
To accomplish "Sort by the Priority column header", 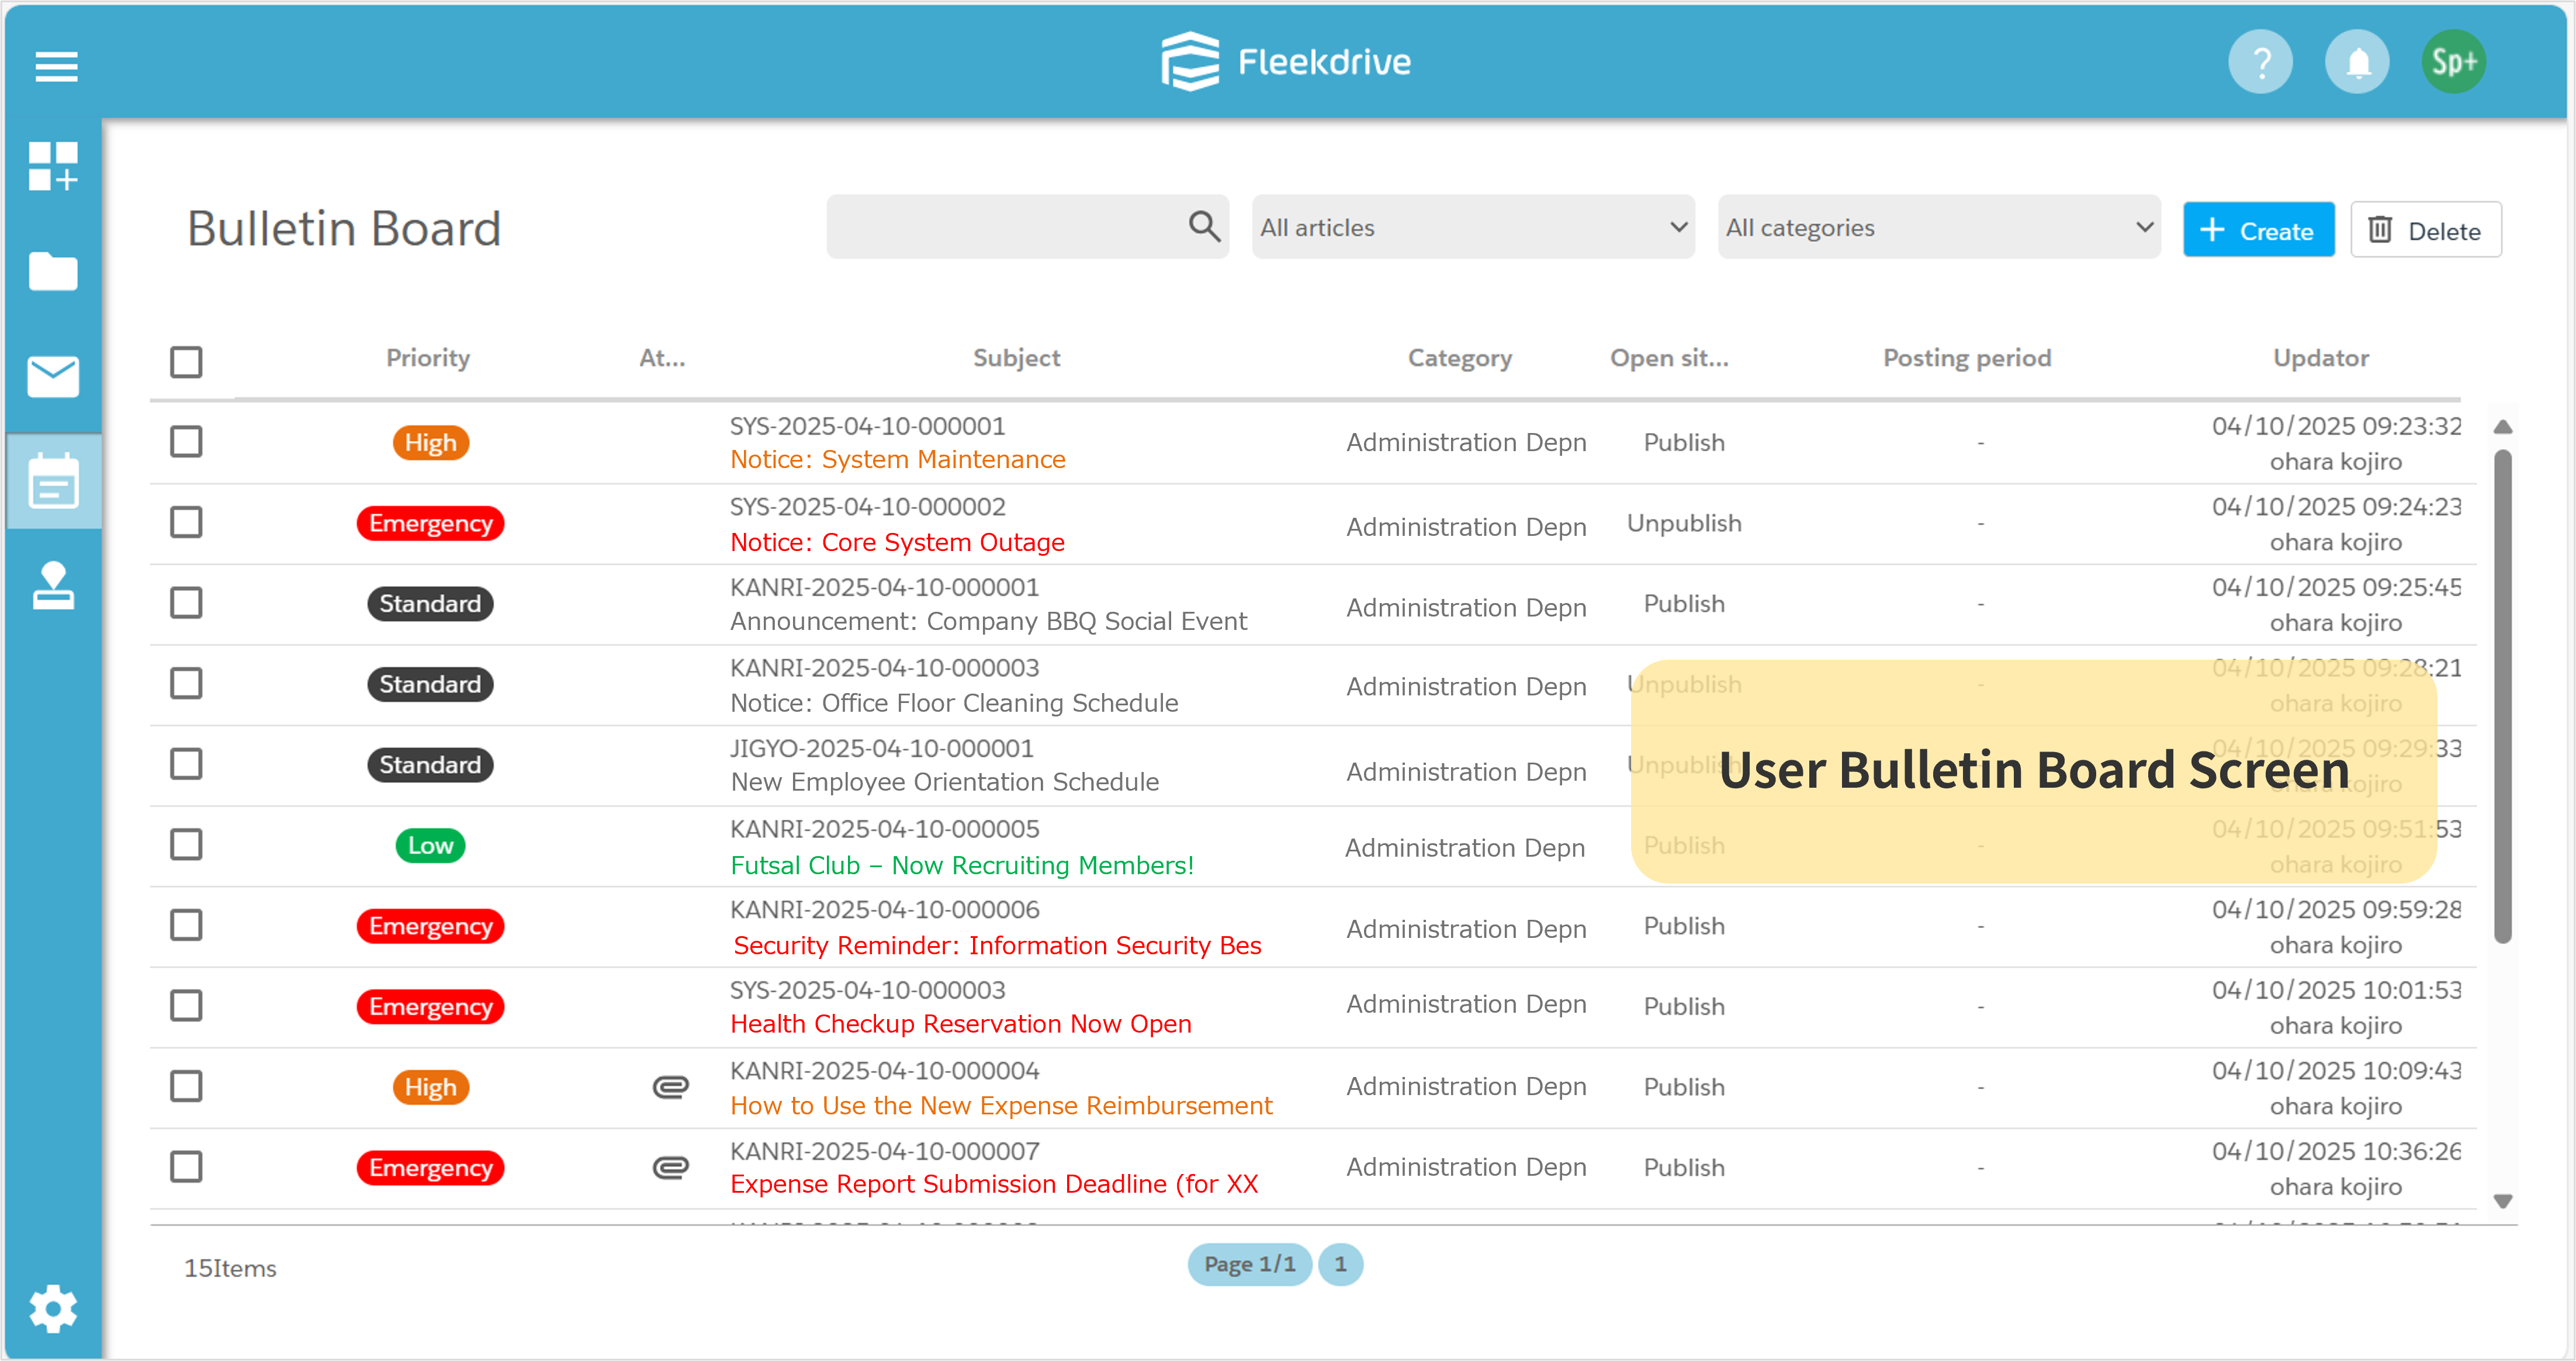I will coord(428,358).
